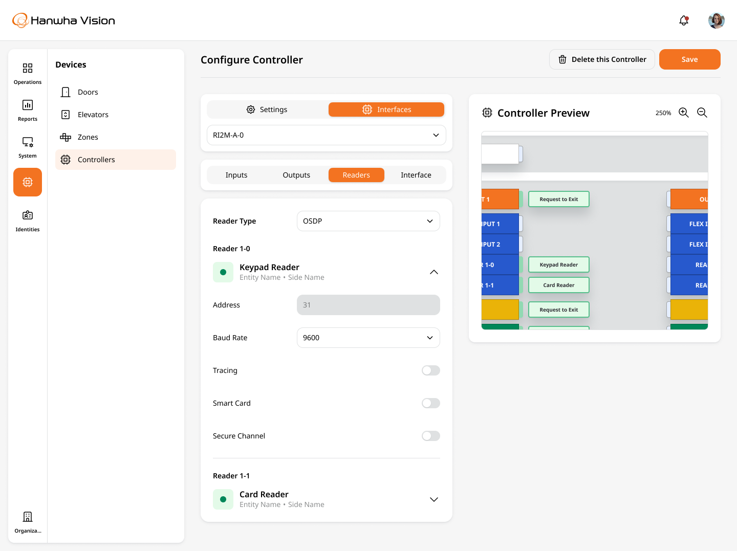Go to Doors in the Devices list
Image resolution: width=737 pixels, height=551 pixels.
[x=116, y=92]
